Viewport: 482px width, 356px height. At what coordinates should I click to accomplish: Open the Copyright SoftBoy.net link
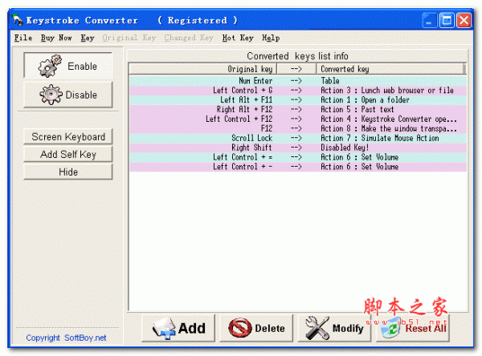(x=66, y=338)
